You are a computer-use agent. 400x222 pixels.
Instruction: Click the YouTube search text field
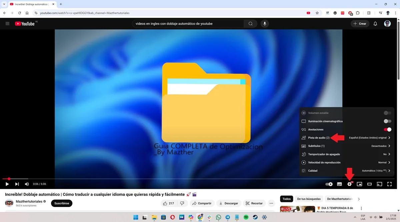[x=188, y=24]
